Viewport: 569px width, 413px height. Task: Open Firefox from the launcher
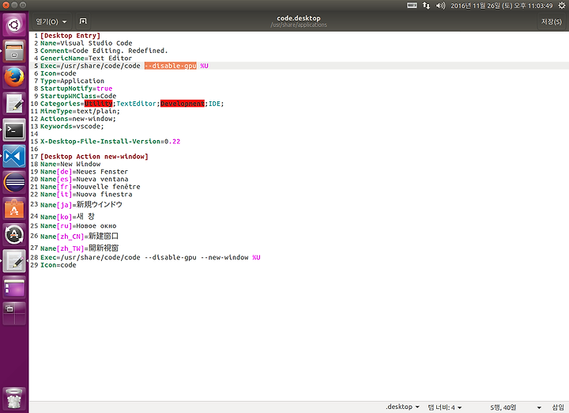[14, 78]
